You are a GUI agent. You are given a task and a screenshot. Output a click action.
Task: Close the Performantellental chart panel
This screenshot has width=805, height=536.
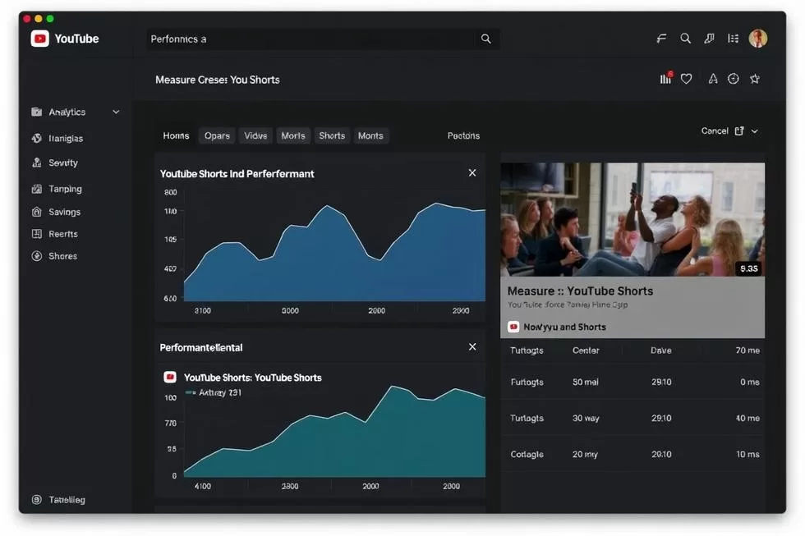[472, 346]
